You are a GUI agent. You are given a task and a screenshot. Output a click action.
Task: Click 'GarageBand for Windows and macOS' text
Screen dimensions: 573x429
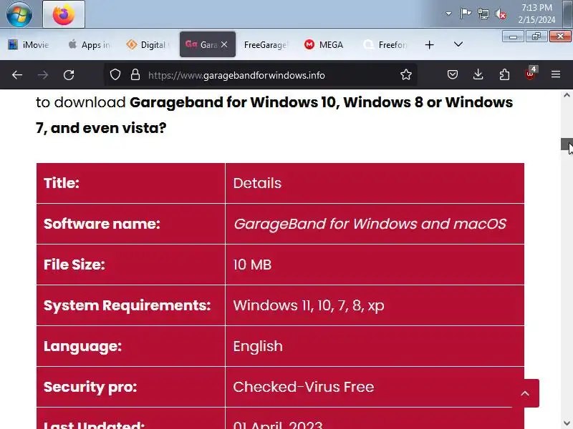370,224
